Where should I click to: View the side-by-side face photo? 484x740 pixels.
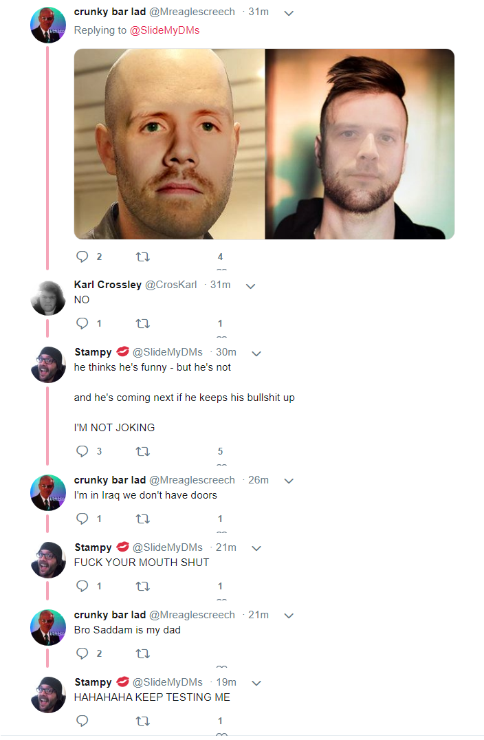[264, 144]
